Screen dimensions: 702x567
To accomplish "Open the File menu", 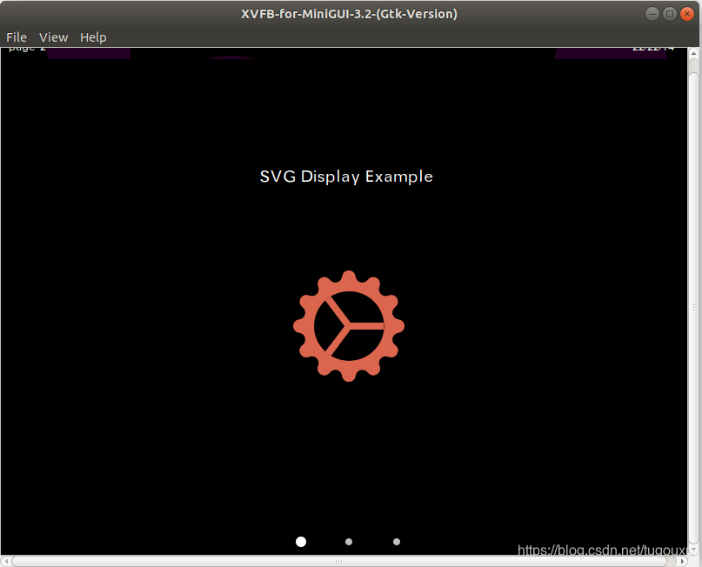I will pyautogui.click(x=17, y=37).
